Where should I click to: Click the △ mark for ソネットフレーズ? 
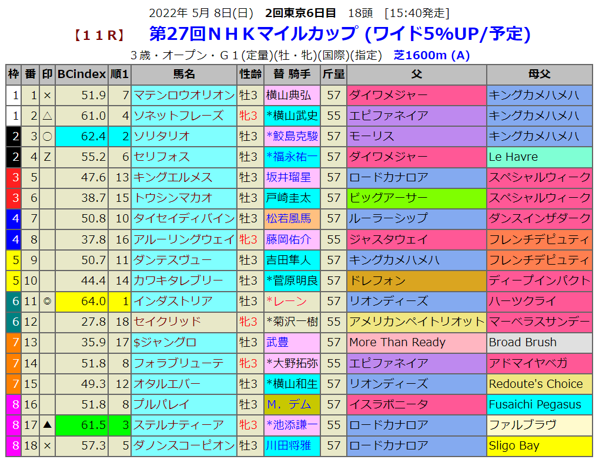[48, 116]
